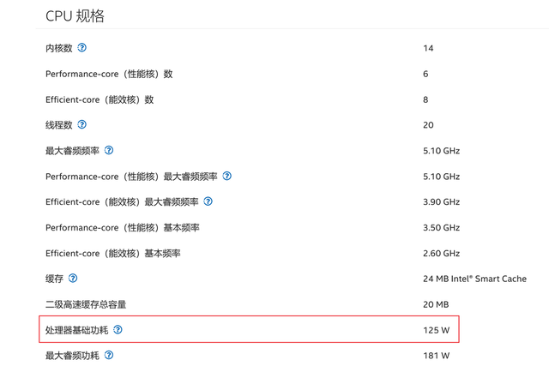Click help icon next to 内核数
Viewport: 549px width, 372px height.
(x=81, y=48)
